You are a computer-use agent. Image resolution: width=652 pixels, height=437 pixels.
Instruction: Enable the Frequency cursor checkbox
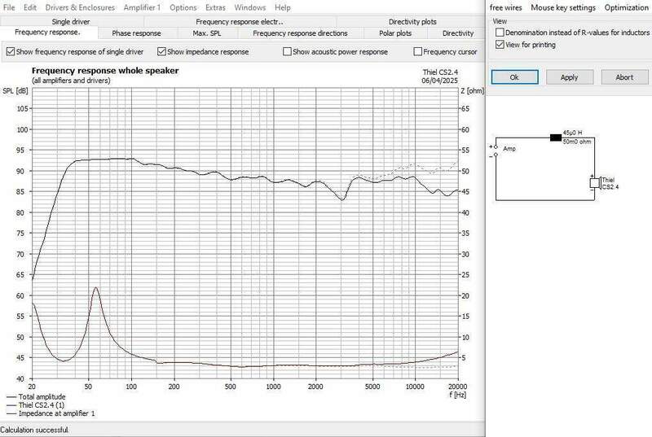click(416, 51)
